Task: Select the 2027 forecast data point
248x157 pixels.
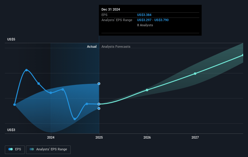Action: pyautogui.click(x=195, y=74)
